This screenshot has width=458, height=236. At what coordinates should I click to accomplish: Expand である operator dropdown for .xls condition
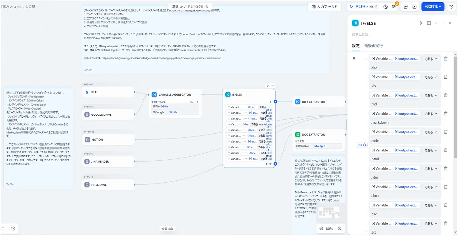click(431, 77)
